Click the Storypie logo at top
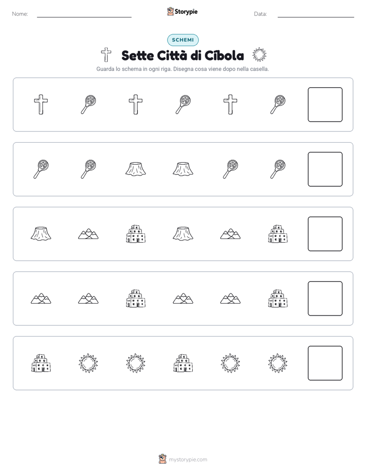 pos(182,11)
